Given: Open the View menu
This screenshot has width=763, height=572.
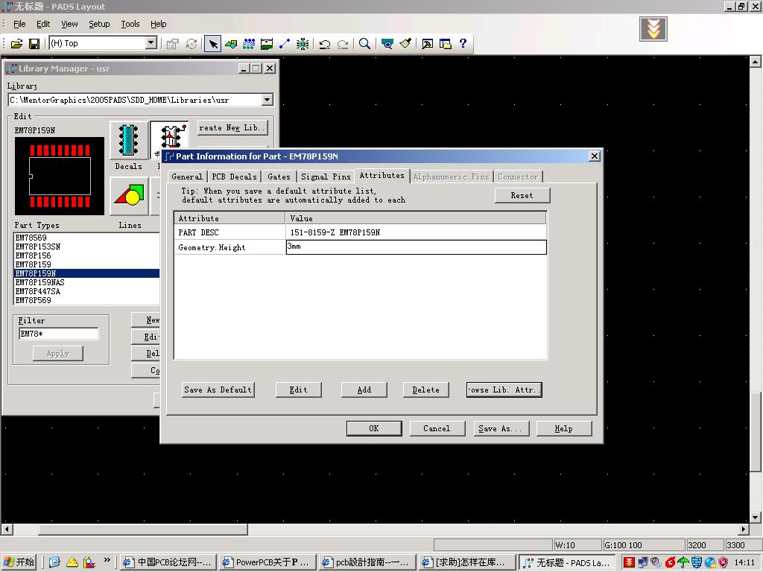Looking at the screenshot, I should (69, 24).
